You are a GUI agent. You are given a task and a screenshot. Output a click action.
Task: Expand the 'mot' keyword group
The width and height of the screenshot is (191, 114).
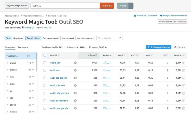8,77
